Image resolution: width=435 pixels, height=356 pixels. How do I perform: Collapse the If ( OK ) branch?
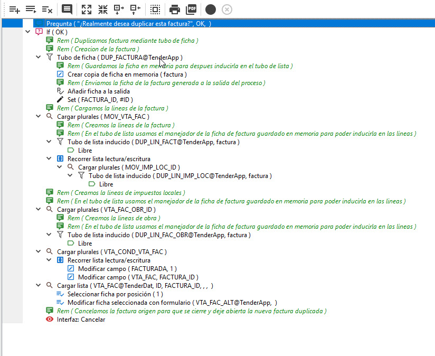coord(28,32)
